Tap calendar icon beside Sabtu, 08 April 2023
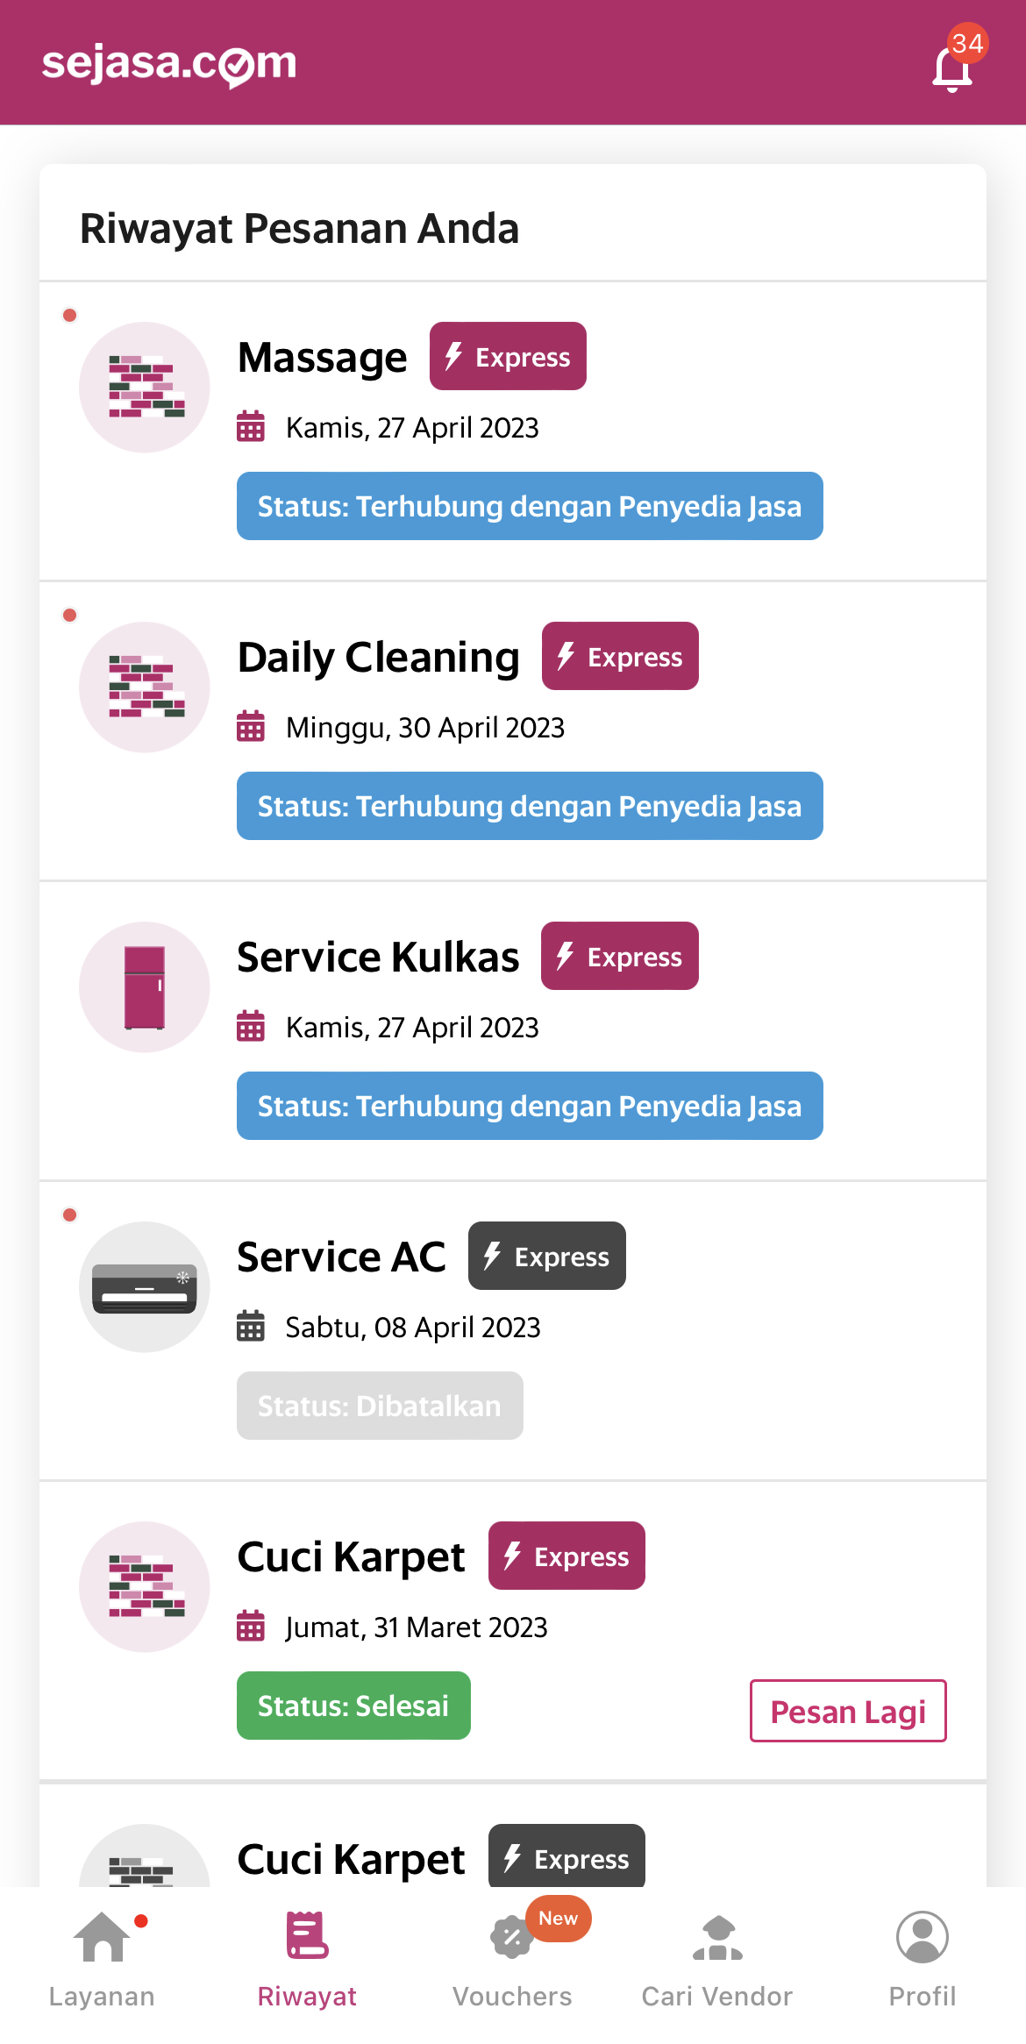Screen dimensions: 1026x2044 point(251,1327)
